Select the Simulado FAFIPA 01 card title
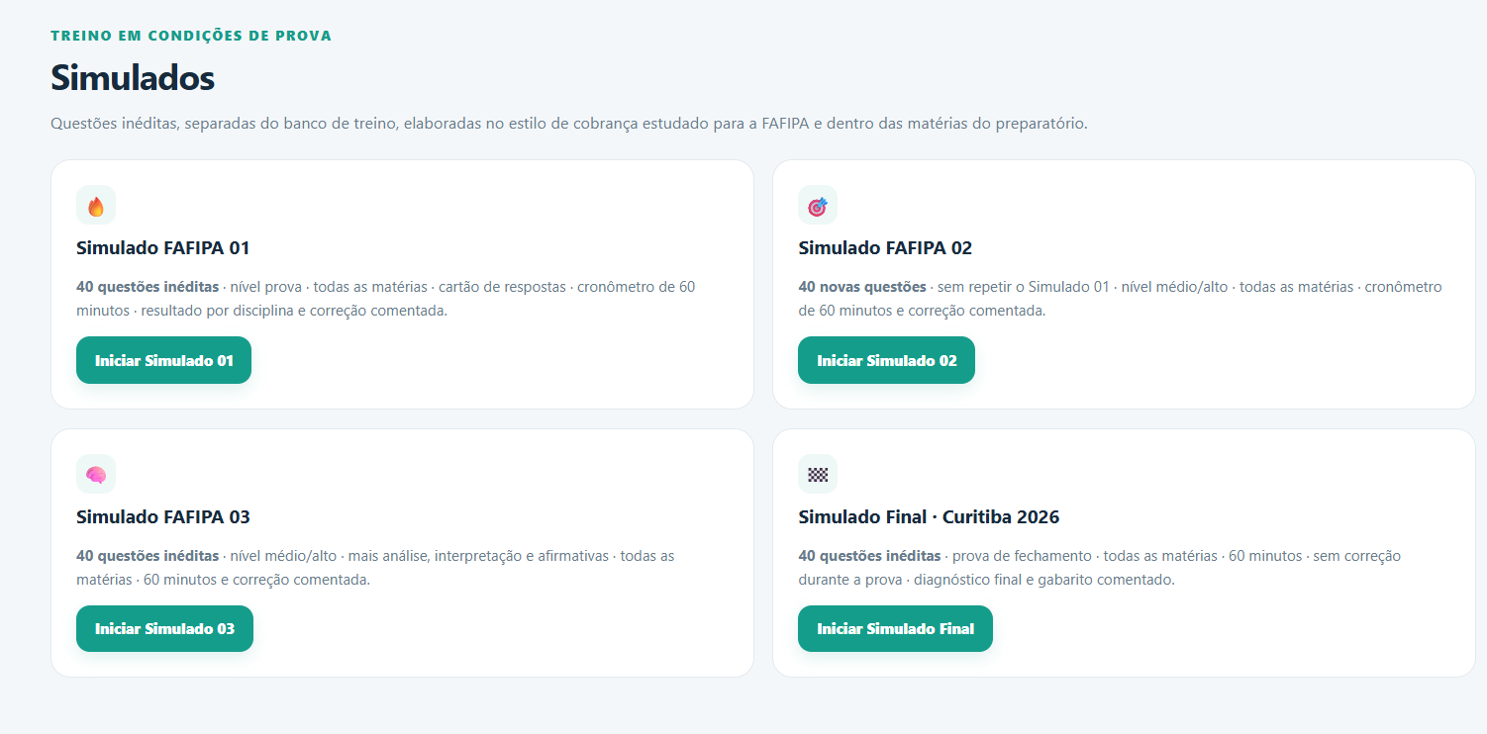The width and height of the screenshot is (1487, 734). pyautogui.click(x=163, y=248)
